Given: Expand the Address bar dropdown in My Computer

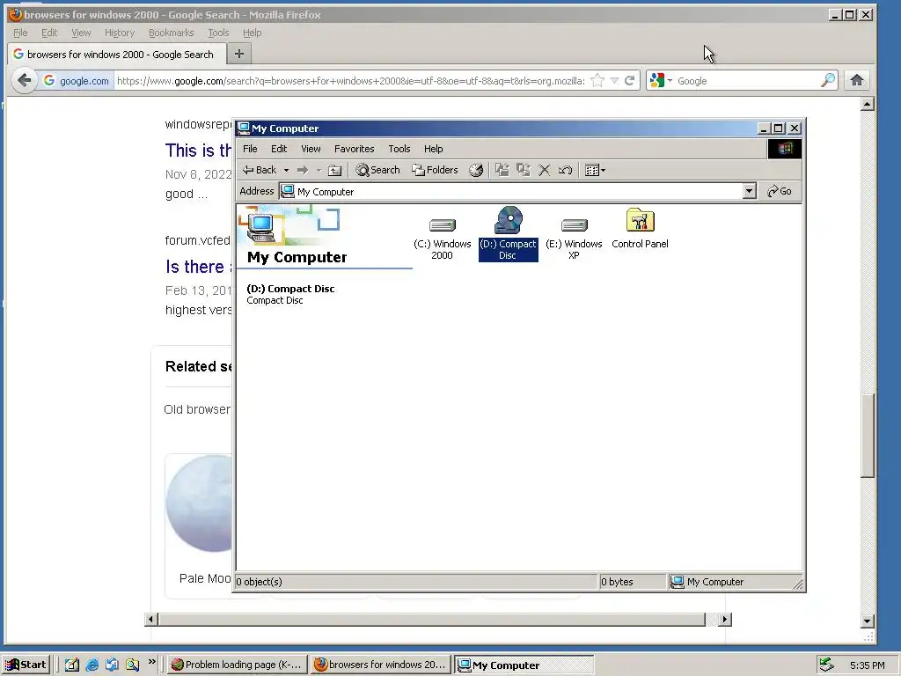Looking at the screenshot, I should [x=749, y=191].
